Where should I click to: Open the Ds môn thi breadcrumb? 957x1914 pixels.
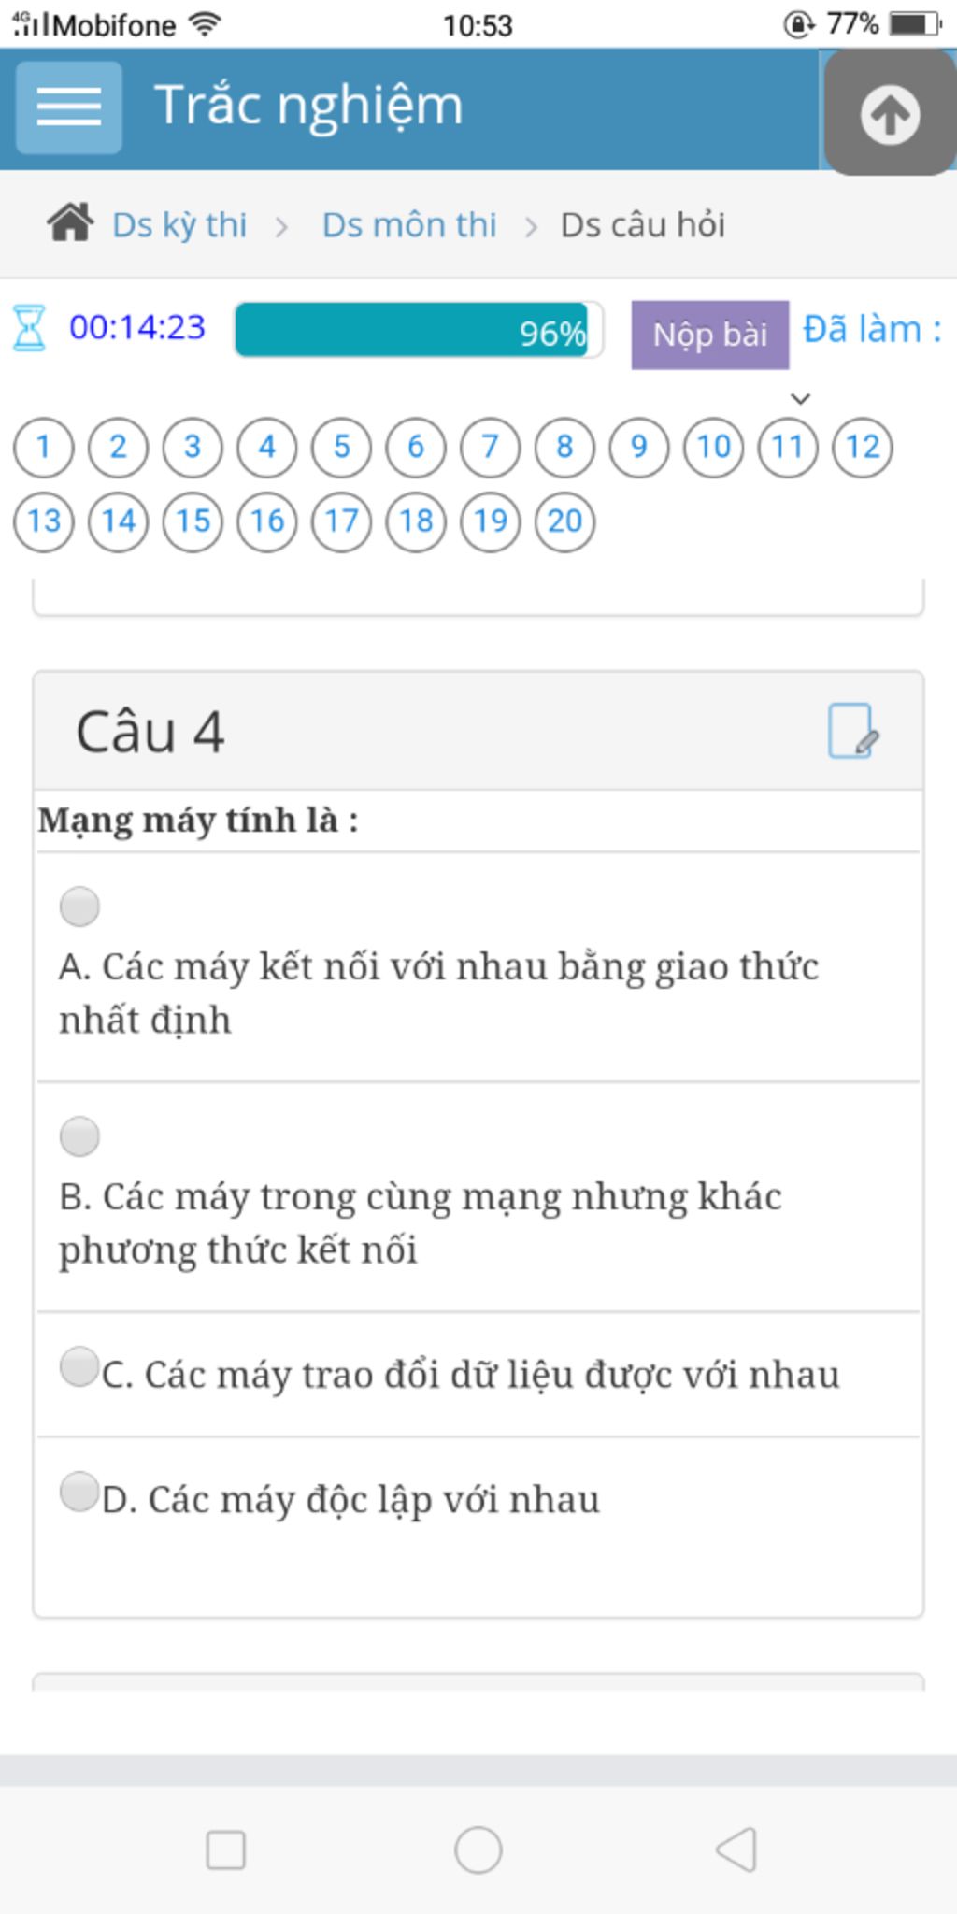point(408,225)
